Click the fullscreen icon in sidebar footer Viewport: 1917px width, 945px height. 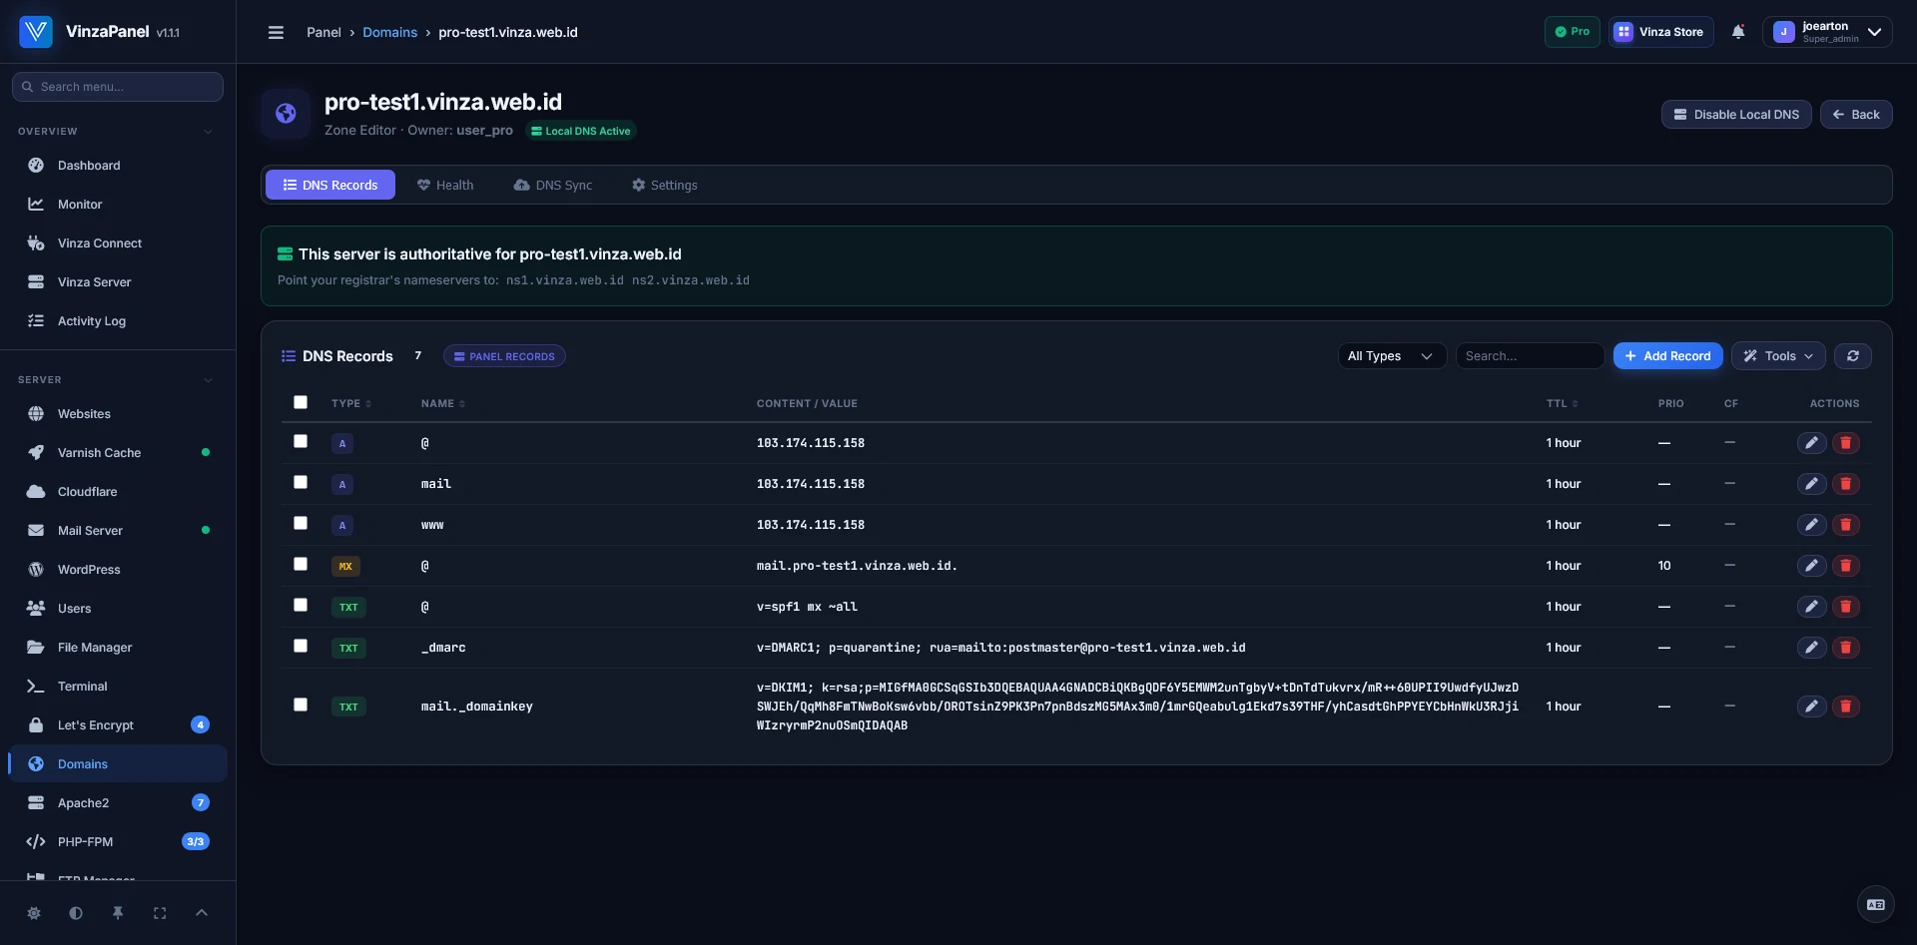160,913
